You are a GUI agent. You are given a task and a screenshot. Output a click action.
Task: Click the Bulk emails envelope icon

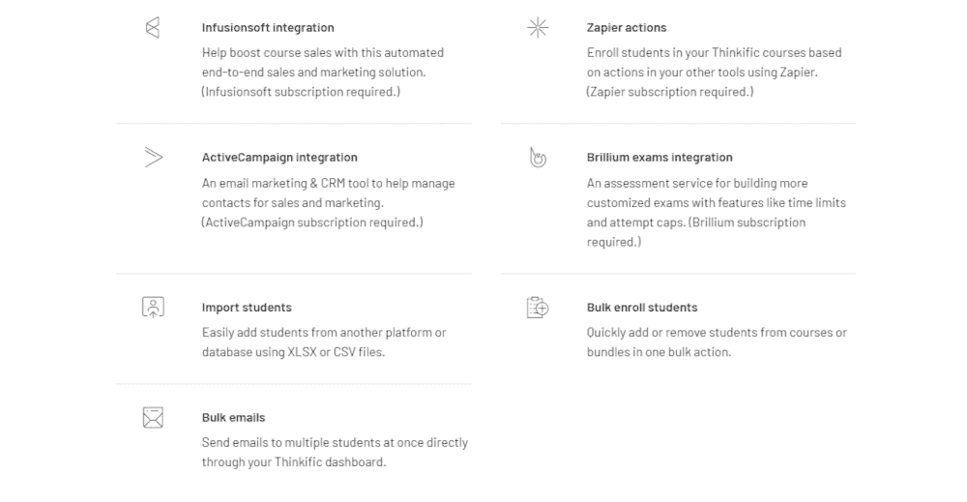(153, 418)
